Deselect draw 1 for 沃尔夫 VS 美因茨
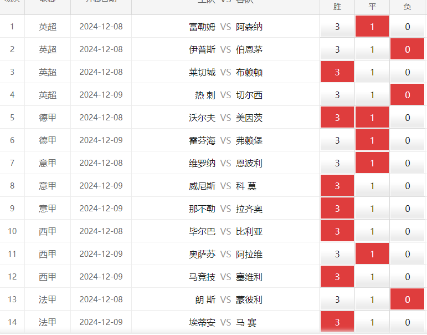The image size is (427, 335). 372,117
